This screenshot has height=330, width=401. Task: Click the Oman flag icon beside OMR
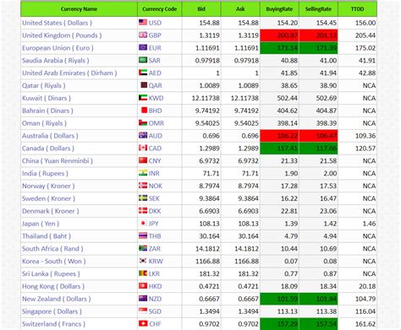(x=143, y=122)
